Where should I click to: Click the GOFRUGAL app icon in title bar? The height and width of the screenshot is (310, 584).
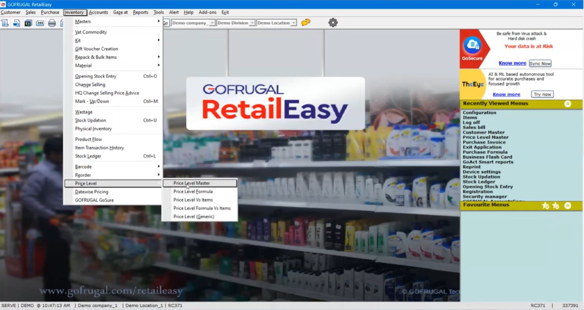pyautogui.click(x=3, y=4)
